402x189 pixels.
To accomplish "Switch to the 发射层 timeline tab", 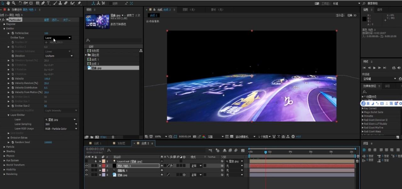I will point(121,143).
